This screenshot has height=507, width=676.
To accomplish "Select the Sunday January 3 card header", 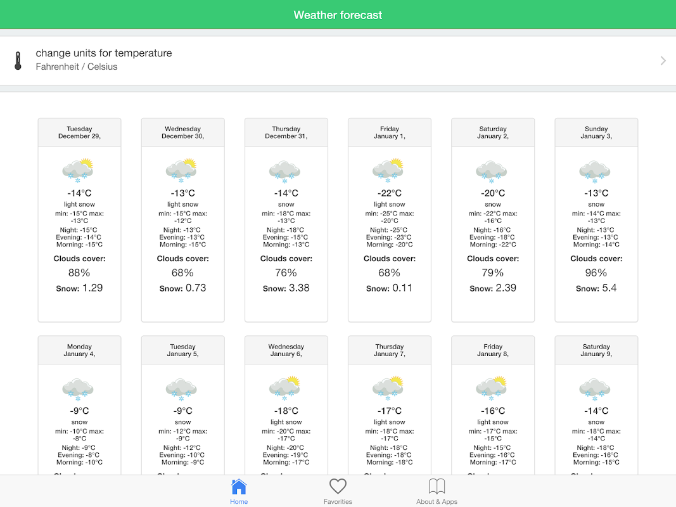I will tap(596, 132).
